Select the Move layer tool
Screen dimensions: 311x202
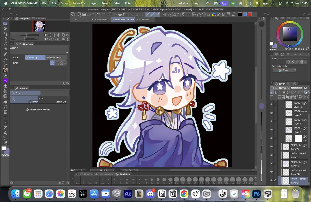(x=5, y=39)
